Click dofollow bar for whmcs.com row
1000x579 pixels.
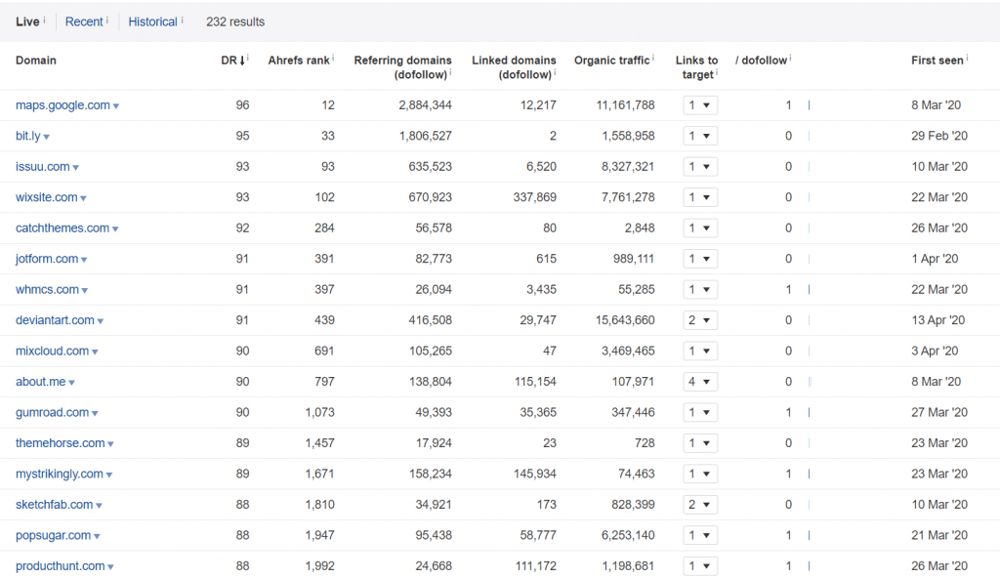(x=809, y=289)
